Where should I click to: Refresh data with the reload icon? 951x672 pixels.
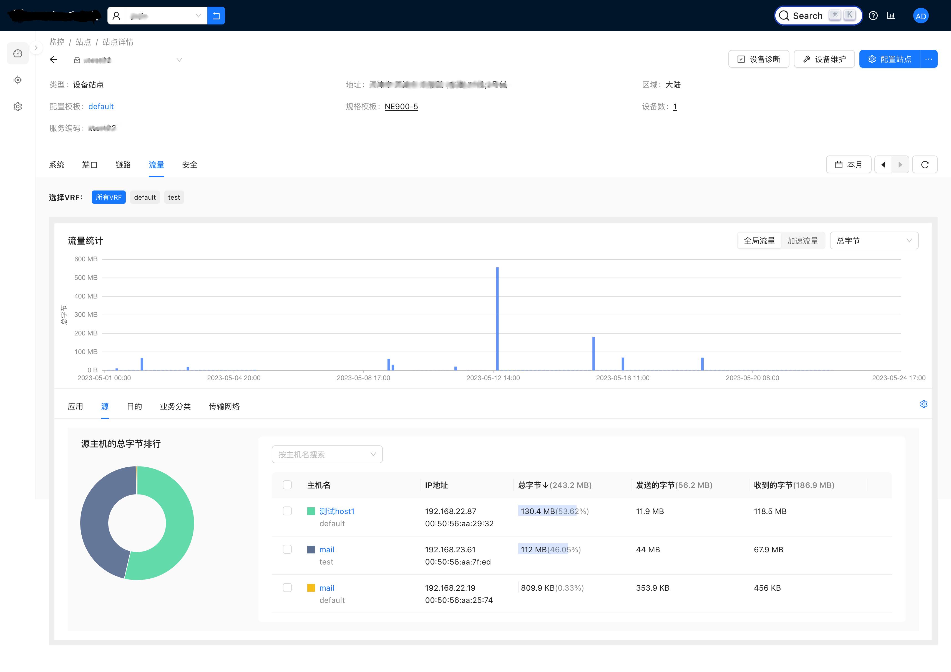tap(925, 165)
